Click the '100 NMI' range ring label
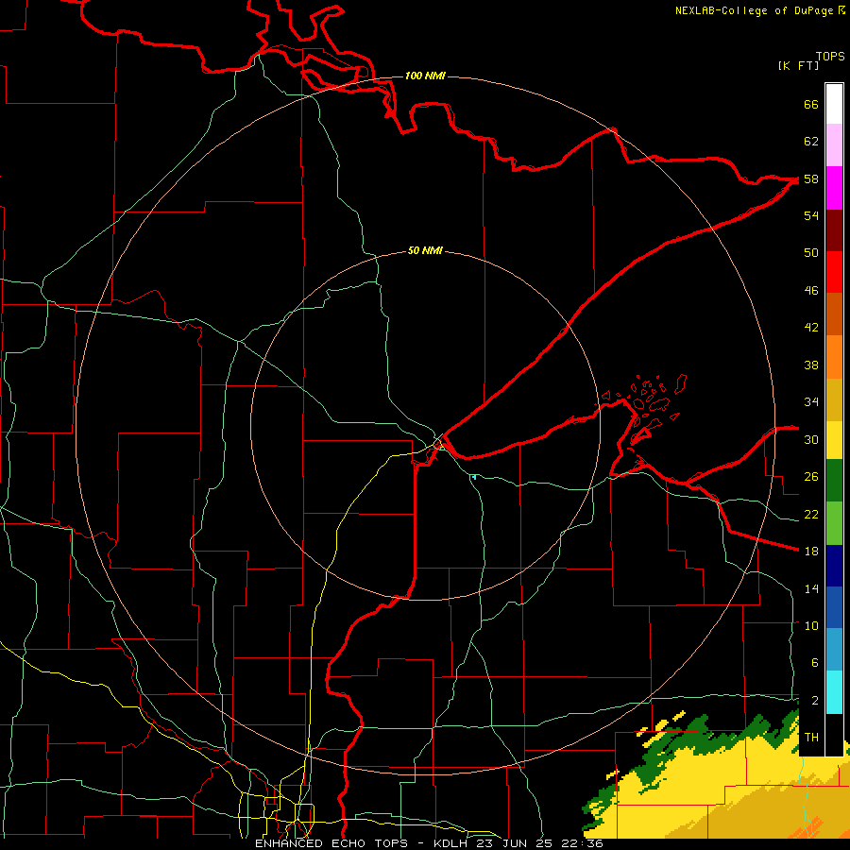 coord(425,76)
